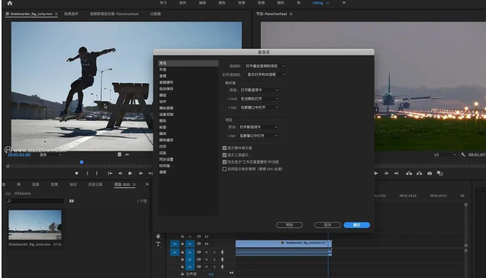
Task: Click the magnifier in project search field
Action: pyautogui.click(x=9, y=201)
